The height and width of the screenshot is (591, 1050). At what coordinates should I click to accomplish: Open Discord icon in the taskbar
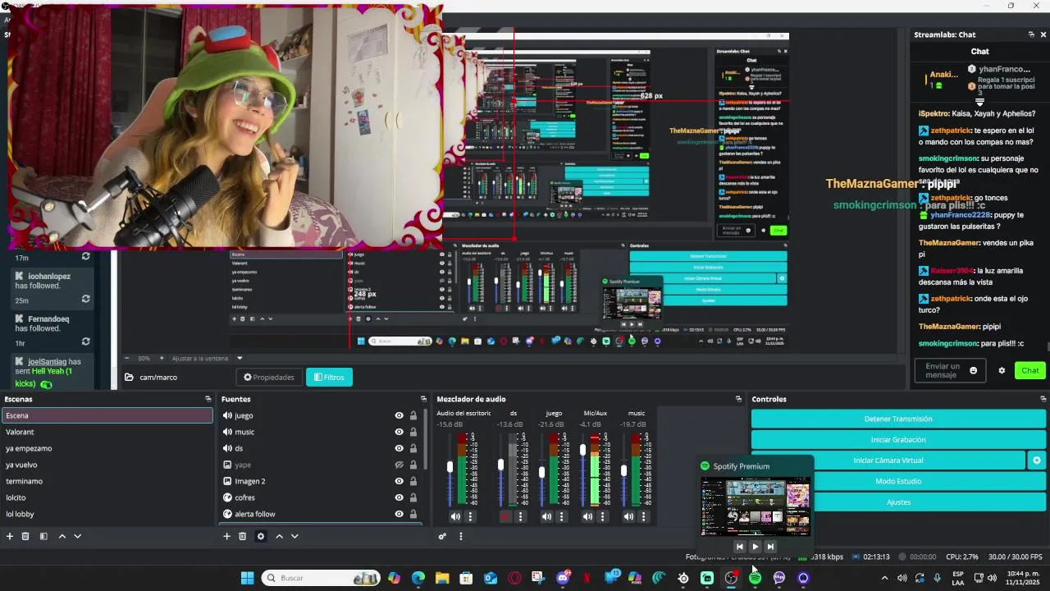point(563,578)
